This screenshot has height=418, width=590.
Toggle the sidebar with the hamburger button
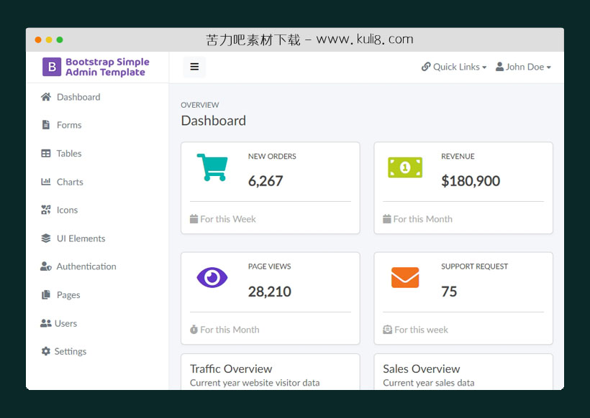tap(194, 66)
